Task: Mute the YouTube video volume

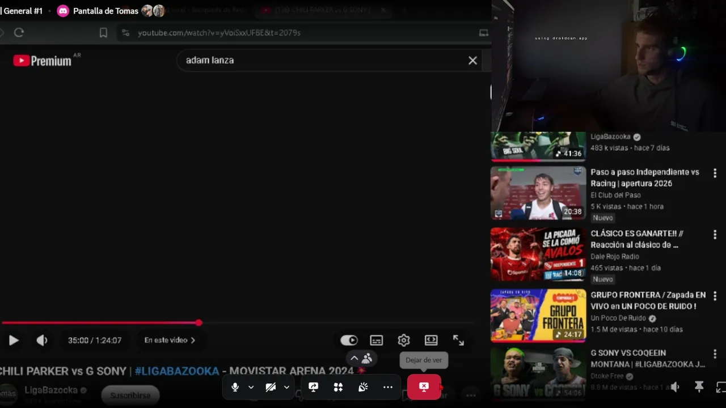Action: 42,340
